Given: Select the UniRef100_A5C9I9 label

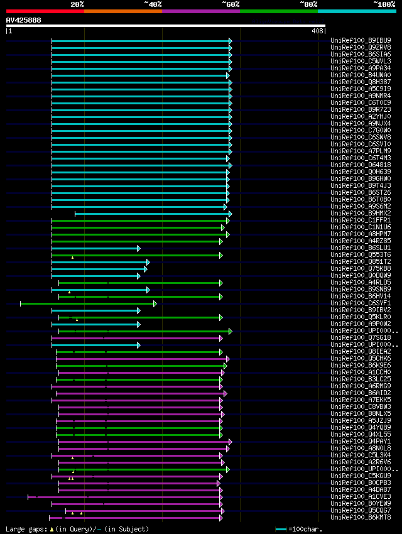Looking at the screenshot, I should (361, 89).
